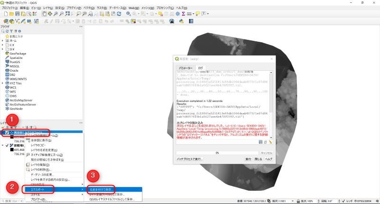The width and height of the screenshot is (380, 204).
Task: Expand the ホーム folder in browser
Action: [2, 40]
